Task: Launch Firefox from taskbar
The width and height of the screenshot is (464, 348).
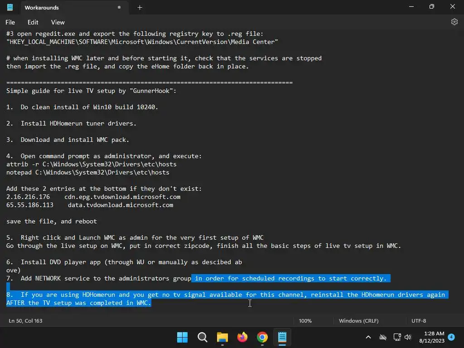Action: tap(242, 337)
